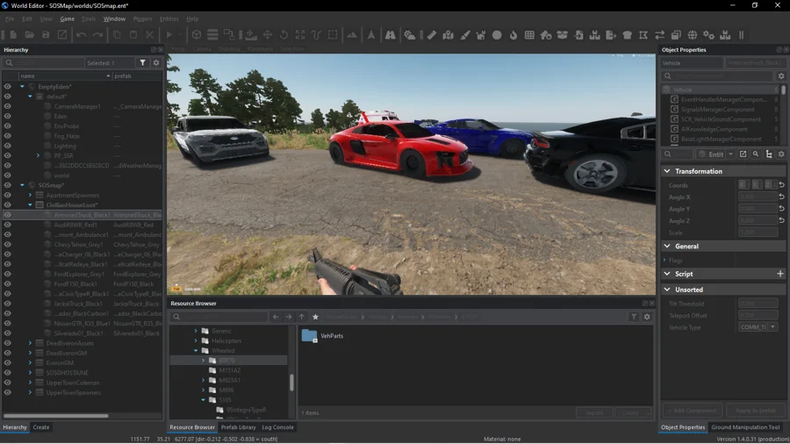This screenshot has height=444, width=790.
Task: Open the terrain mountain tool icon
Action: click(352, 35)
